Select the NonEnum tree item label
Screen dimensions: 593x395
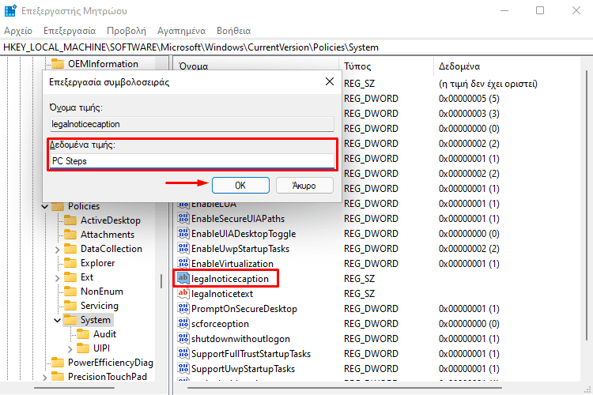coord(102,292)
